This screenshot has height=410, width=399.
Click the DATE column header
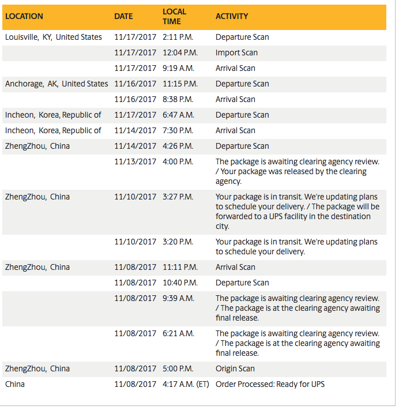(123, 16)
